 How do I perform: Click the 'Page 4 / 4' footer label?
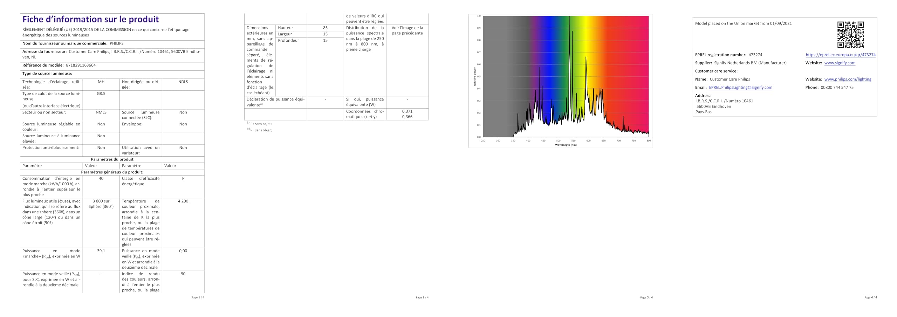click(870, 297)
